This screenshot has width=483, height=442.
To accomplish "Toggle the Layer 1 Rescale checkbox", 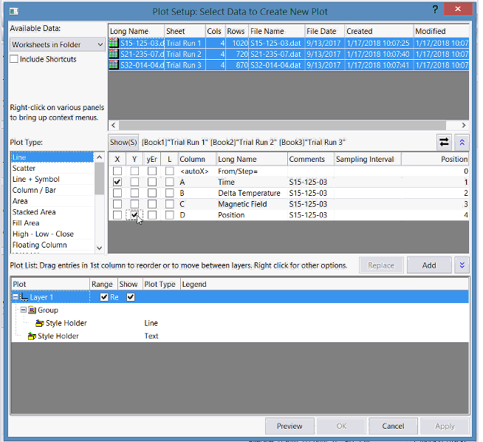I will (x=104, y=297).
